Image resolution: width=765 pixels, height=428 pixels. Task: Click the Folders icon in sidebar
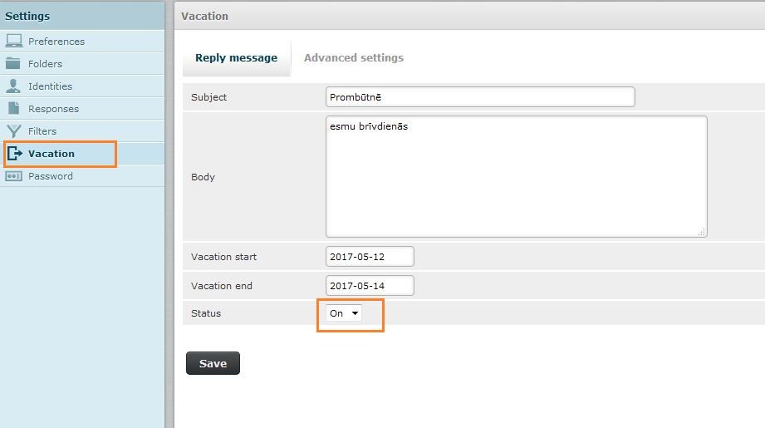[13, 63]
